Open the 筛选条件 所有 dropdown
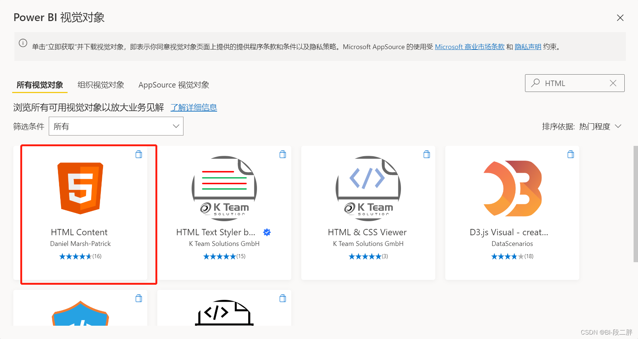638x339 pixels. pos(116,126)
